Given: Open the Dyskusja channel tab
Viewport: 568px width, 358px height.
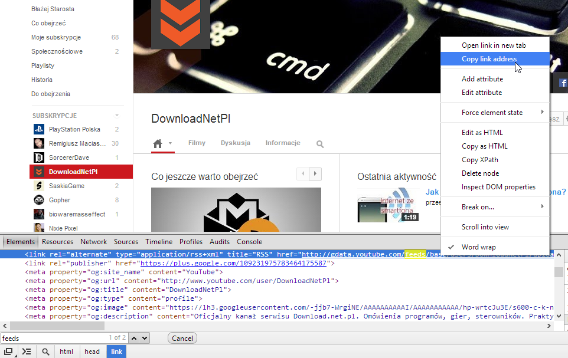Looking at the screenshot, I should point(236,143).
